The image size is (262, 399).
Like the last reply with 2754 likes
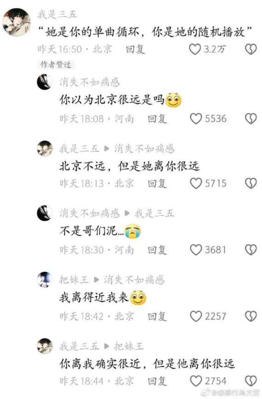196,381
